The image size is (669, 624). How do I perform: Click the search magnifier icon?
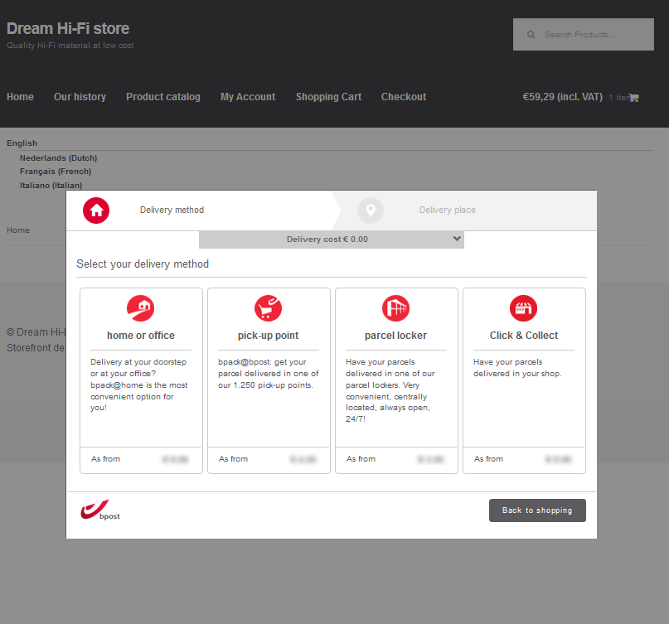click(531, 35)
